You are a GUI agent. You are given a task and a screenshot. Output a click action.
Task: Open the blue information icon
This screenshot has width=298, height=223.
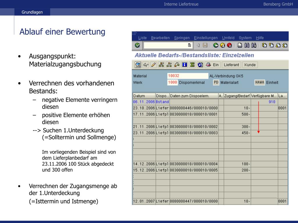pyautogui.click(x=185, y=65)
